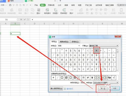The width and height of the screenshot is (126, 96).
Task: Click the 文件 file menu
Action: (3, 5)
